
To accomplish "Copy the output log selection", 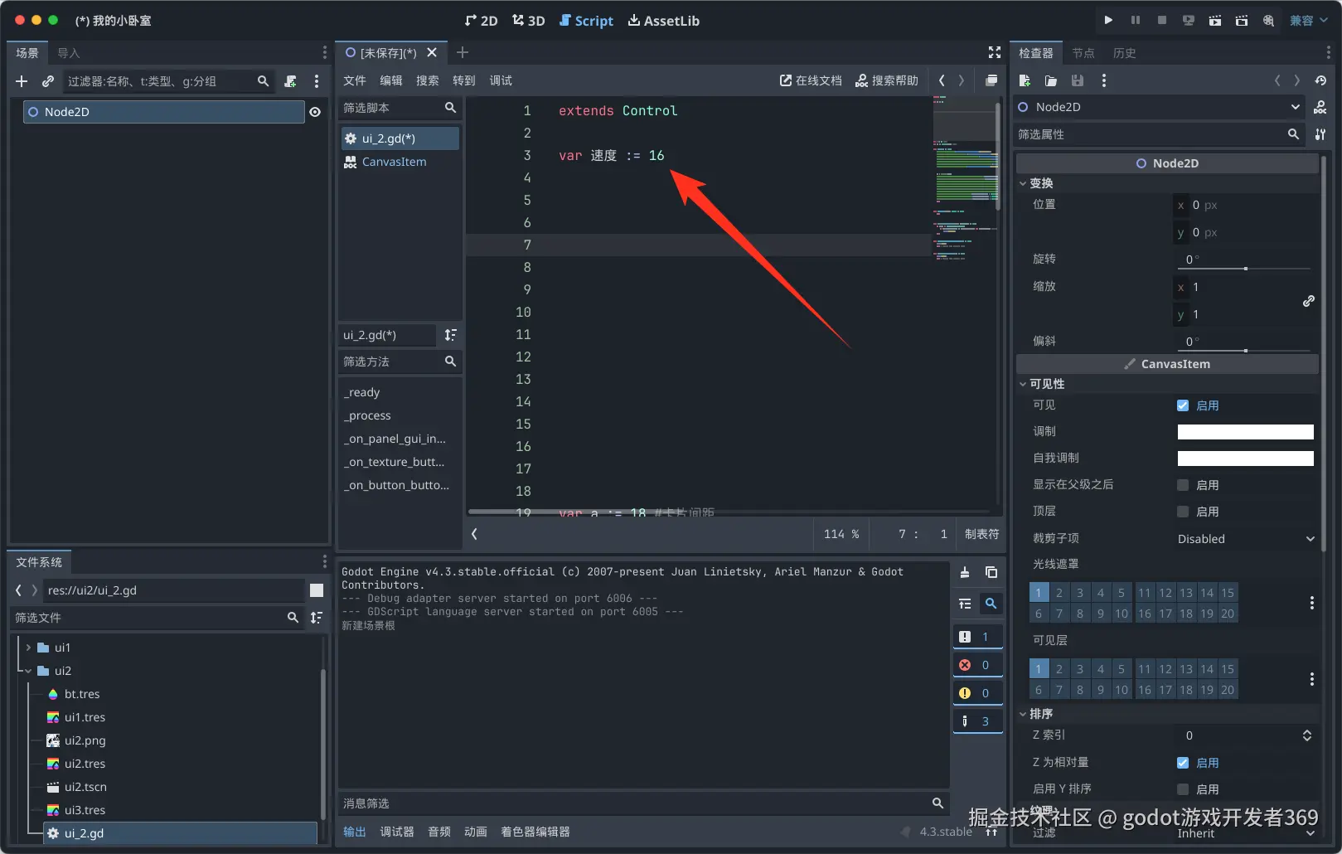I will coord(991,572).
